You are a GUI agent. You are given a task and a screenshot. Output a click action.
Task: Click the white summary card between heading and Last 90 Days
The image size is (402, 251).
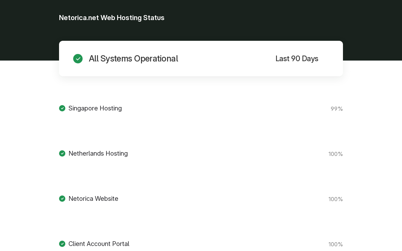226,59
